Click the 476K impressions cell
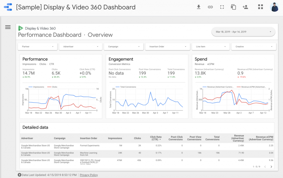 tap(119, 160)
